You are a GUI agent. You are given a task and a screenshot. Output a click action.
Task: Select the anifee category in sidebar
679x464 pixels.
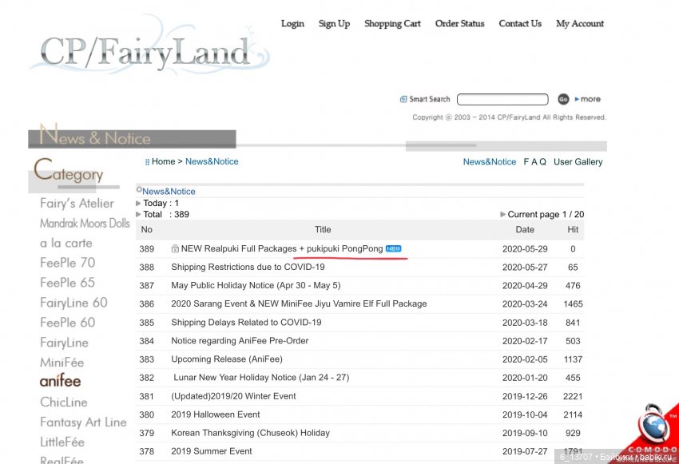[x=61, y=382]
